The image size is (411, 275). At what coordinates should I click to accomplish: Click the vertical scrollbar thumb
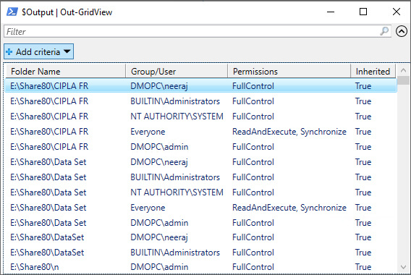click(403, 80)
